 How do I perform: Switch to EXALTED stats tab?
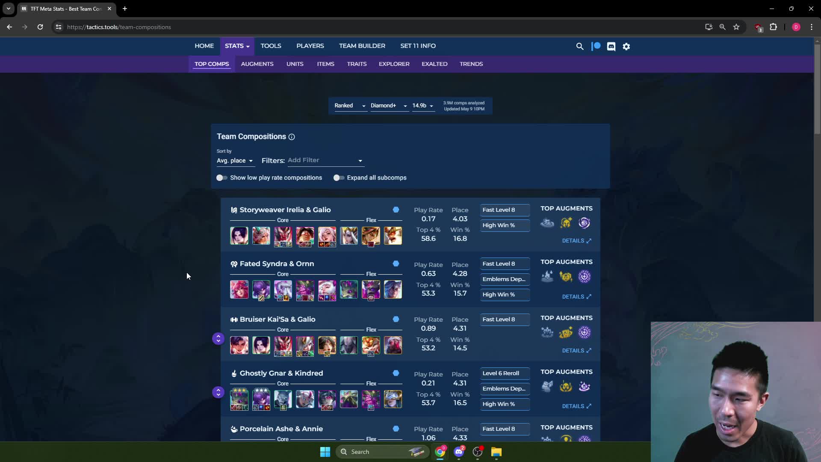[x=434, y=64]
